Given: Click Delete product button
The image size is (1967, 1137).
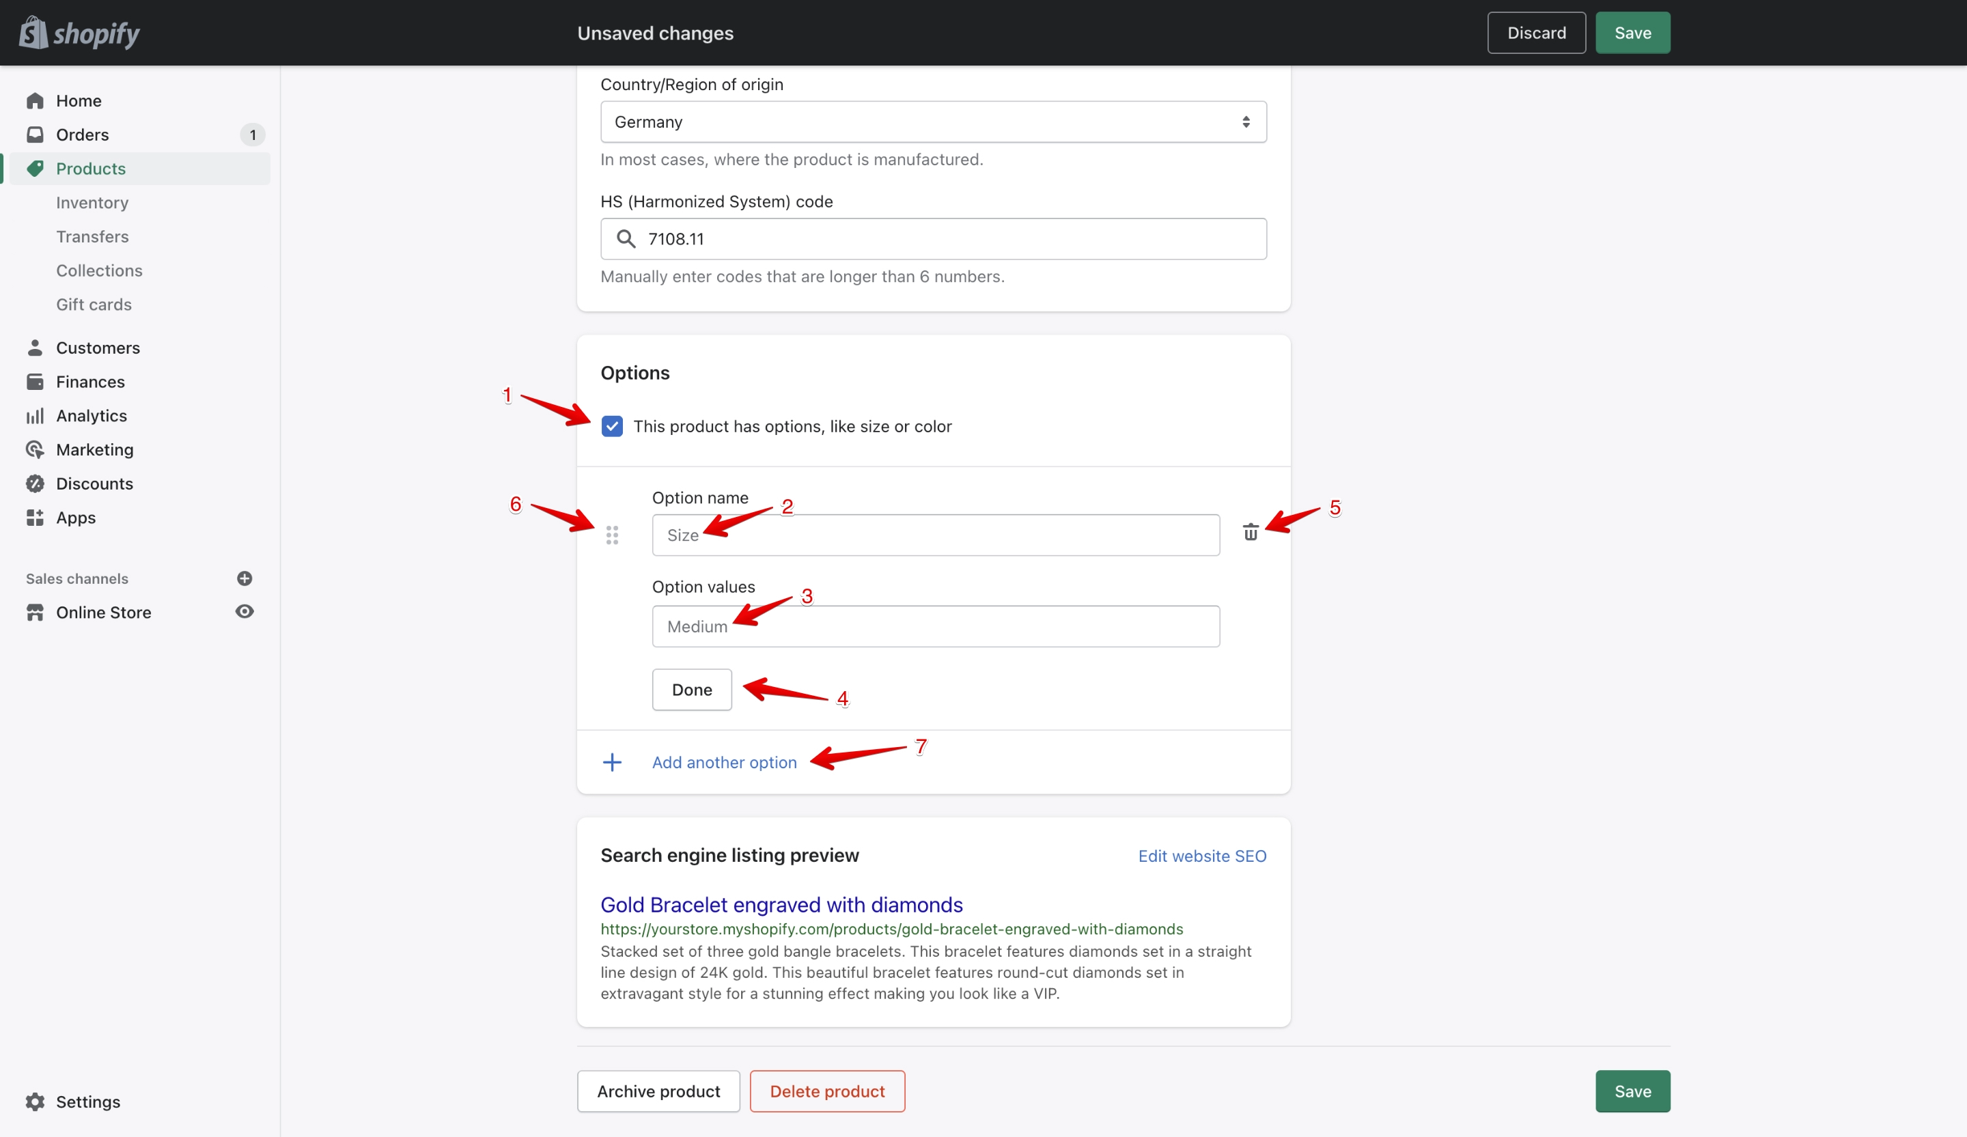Looking at the screenshot, I should 827,1091.
